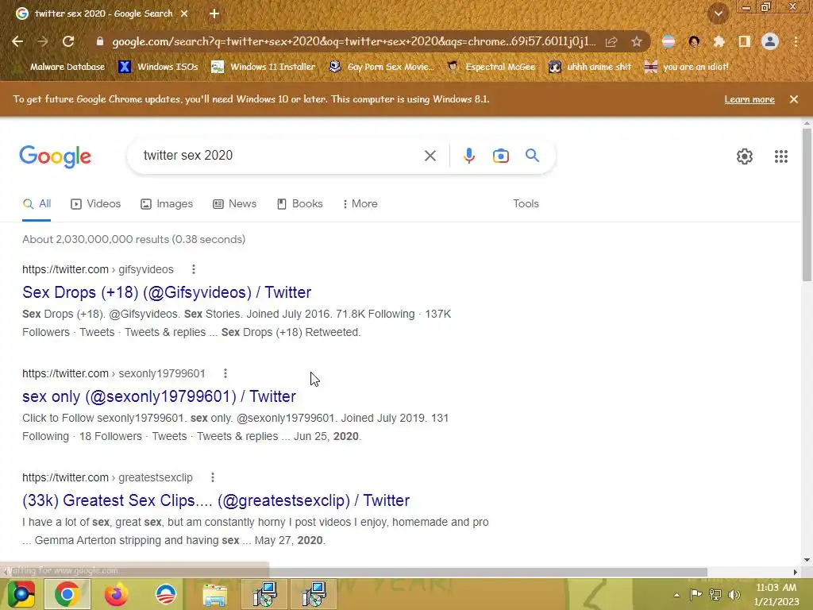Open the Chrome profile avatar
The height and width of the screenshot is (610, 813).
[x=770, y=41]
